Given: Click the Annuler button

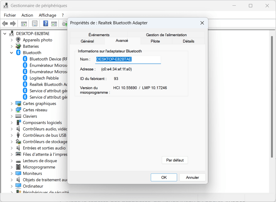Looking at the screenshot, I should 192,177.
